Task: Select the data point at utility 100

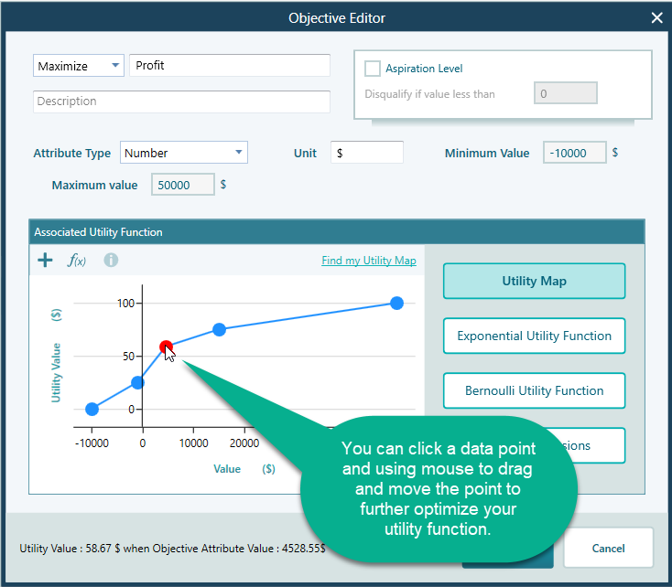Action: [396, 303]
